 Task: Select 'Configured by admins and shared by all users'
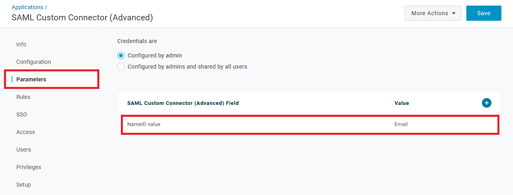[121, 67]
